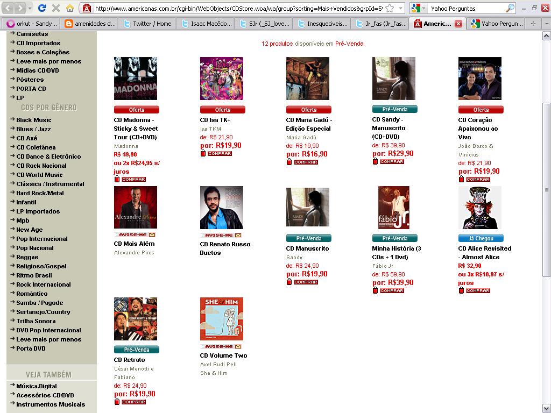Viewport: 551px width, 413px height.
Task: Open the Sertanejo/Country category link
Action: coord(43,312)
